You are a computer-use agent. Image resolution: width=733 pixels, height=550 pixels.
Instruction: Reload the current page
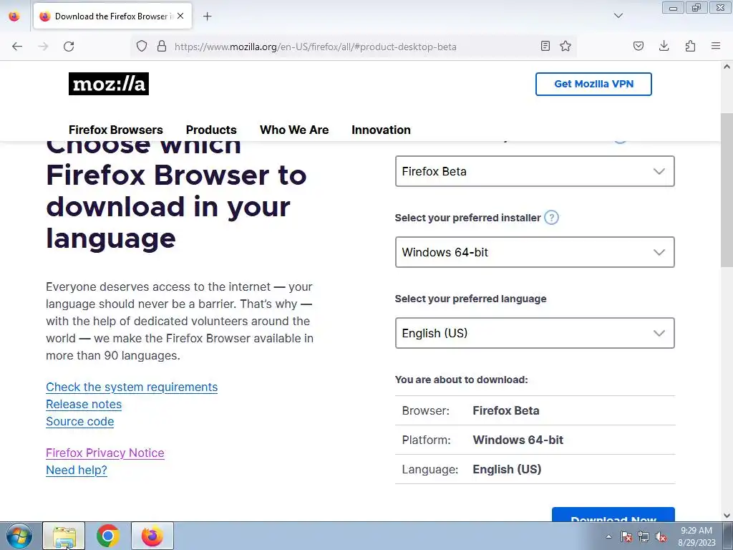pos(69,47)
